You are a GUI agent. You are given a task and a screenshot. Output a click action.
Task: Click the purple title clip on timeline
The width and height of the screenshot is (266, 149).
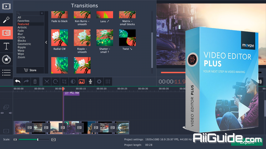[x=71, y=93]
